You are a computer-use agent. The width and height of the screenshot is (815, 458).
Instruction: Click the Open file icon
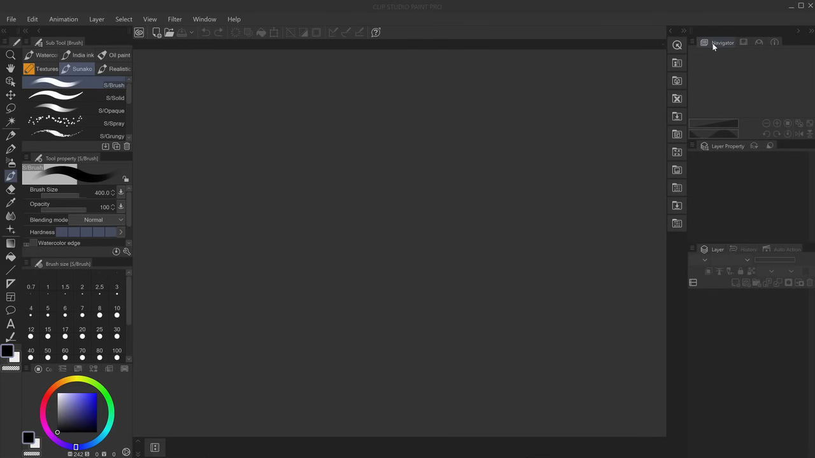point(169,32)
